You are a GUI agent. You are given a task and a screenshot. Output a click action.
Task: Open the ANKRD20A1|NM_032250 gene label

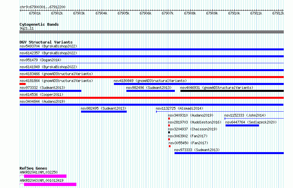(39, 172)
